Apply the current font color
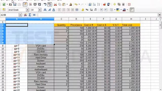The height and width of the screenshot is (91, 162). tap(124, 10)
